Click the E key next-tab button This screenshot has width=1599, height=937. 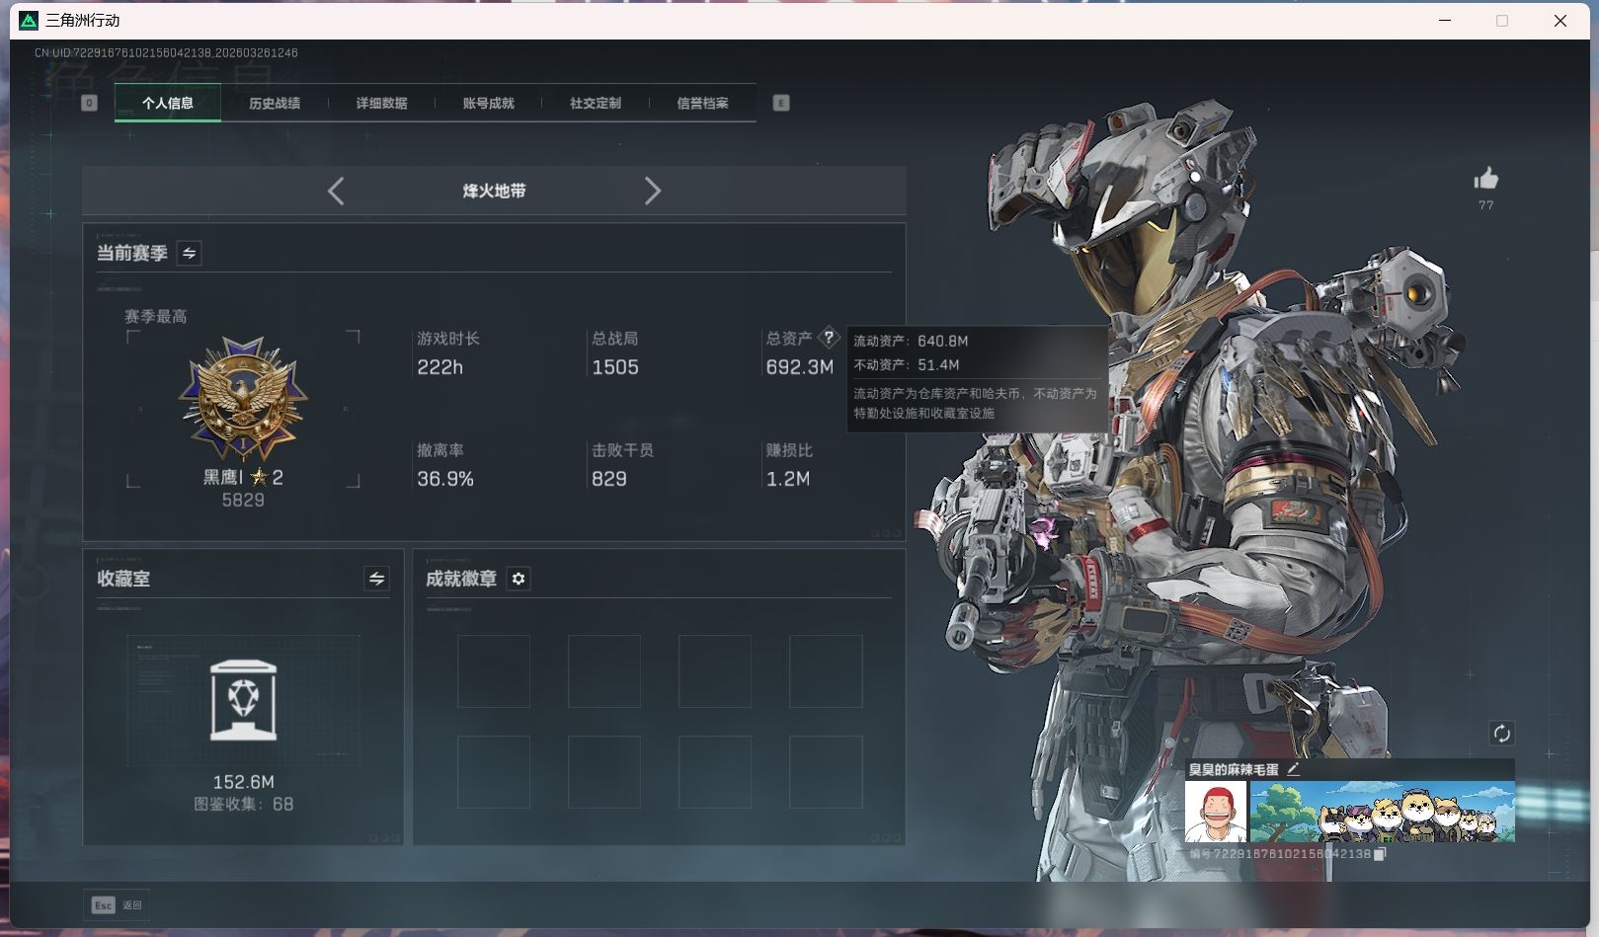tap(781, 103)
